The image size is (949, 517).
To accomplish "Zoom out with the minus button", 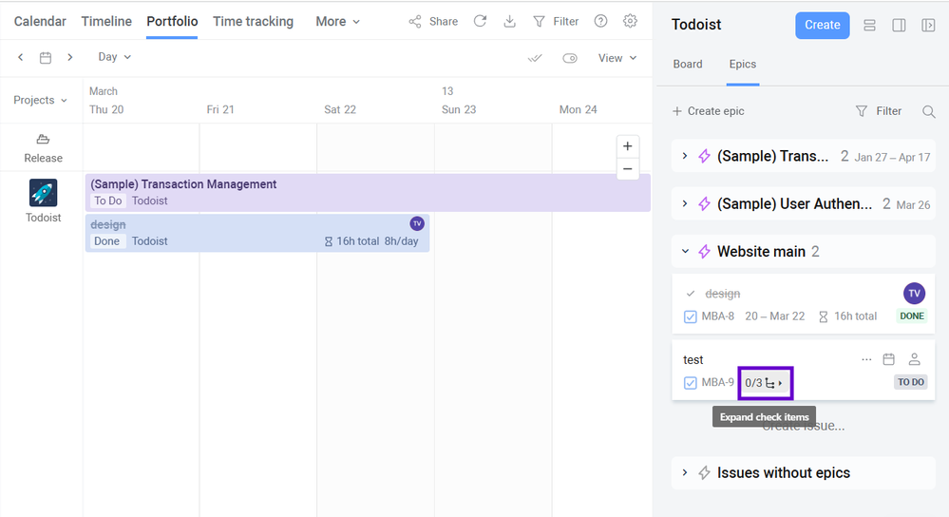I will pos(628,169).
